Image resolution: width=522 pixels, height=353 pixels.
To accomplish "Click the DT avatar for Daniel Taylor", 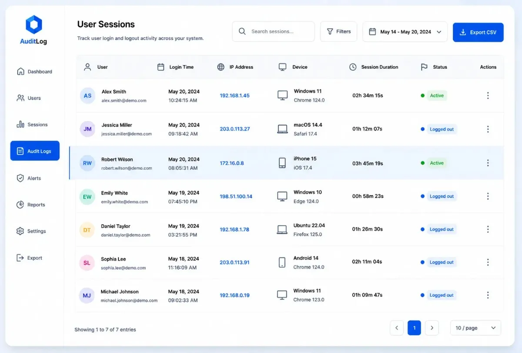I will pyautogui.click(x=87, y=230).
